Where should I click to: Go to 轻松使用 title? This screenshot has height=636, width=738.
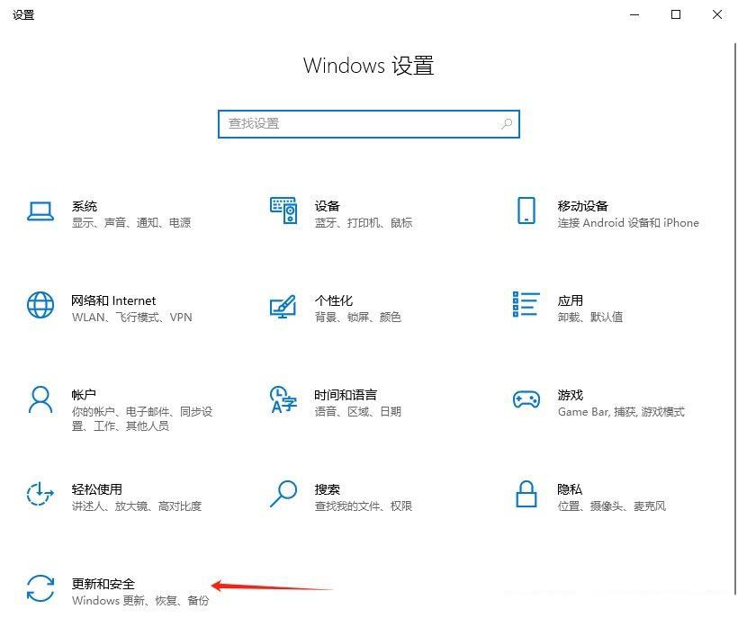pyautogui.click(x=97, y=489)
